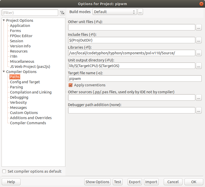Image resolution: width=205 pixels, height=187 pixels.
Task: Browse for Other unit files path
Action: point(199,27)
